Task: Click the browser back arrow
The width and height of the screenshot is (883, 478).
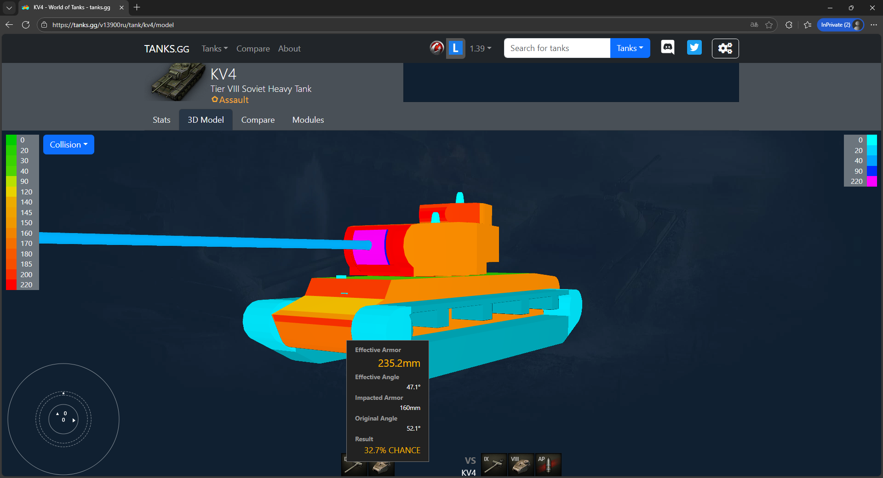Action: (9, 25)
